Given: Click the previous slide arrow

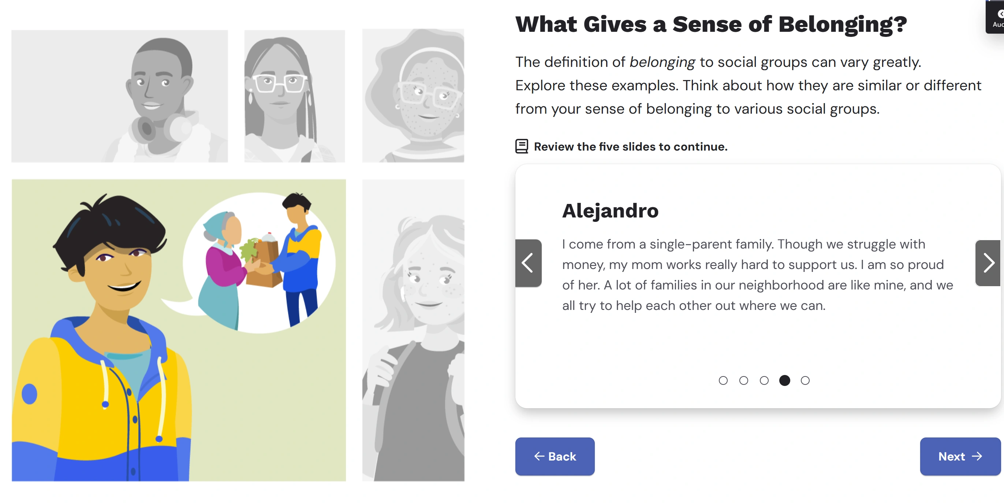Looking at the screenshot, I should point(528,263).
